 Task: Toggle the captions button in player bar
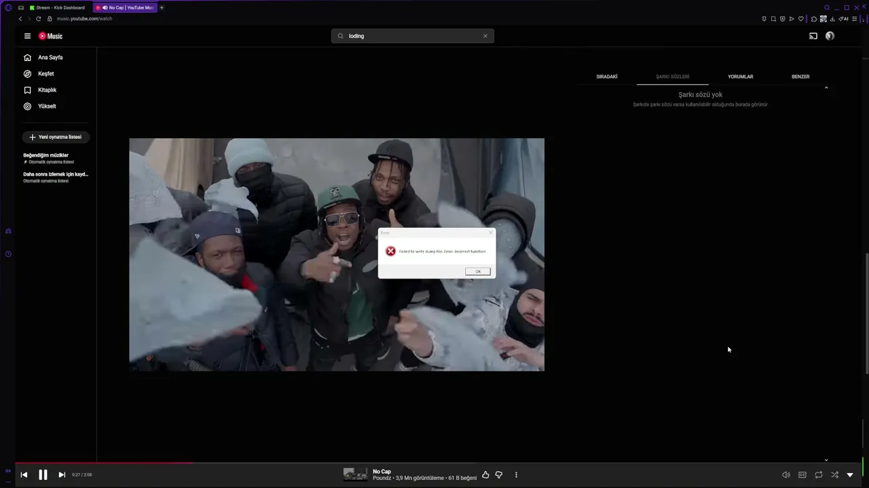tap(802, 475)
